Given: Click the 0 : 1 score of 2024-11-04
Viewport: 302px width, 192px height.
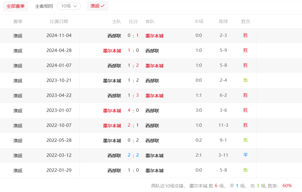Looking at the screenshot, I should tap(133, 35).
